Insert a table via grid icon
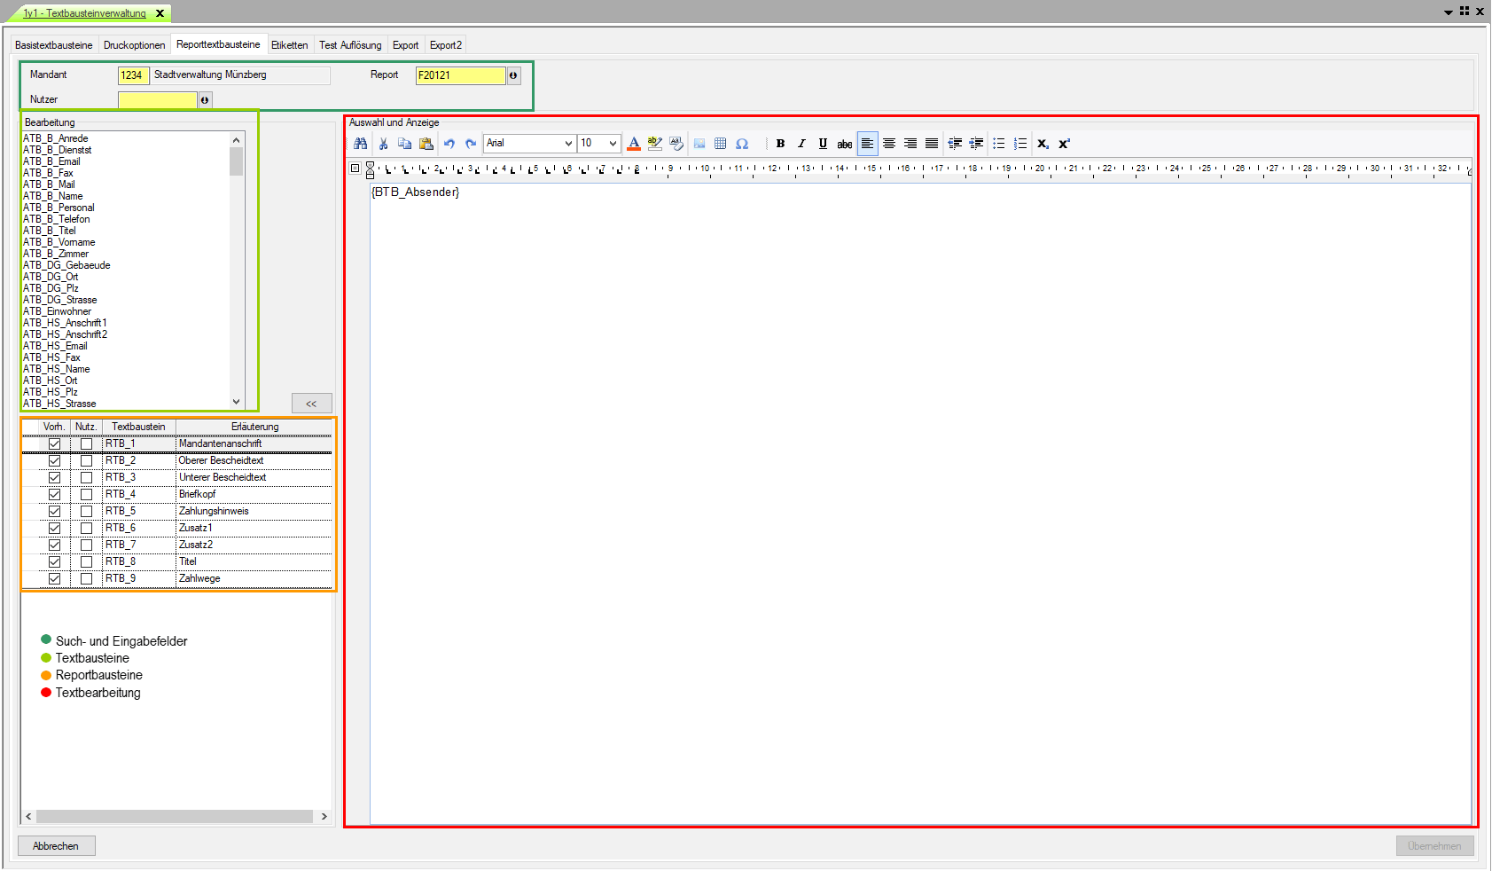 click(721, 144)
